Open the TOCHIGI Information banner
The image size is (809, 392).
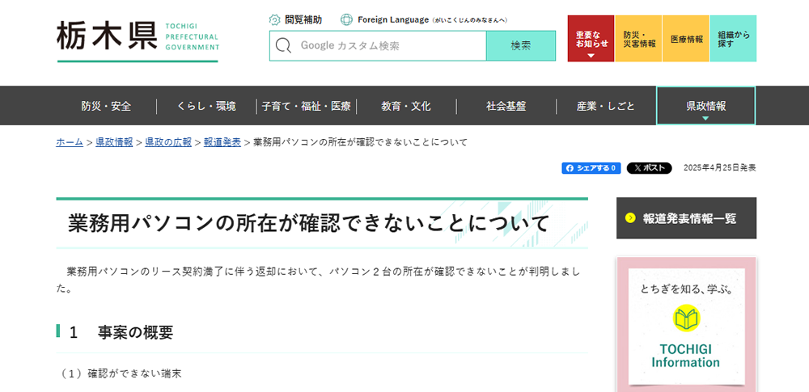(x=686, y=325)
